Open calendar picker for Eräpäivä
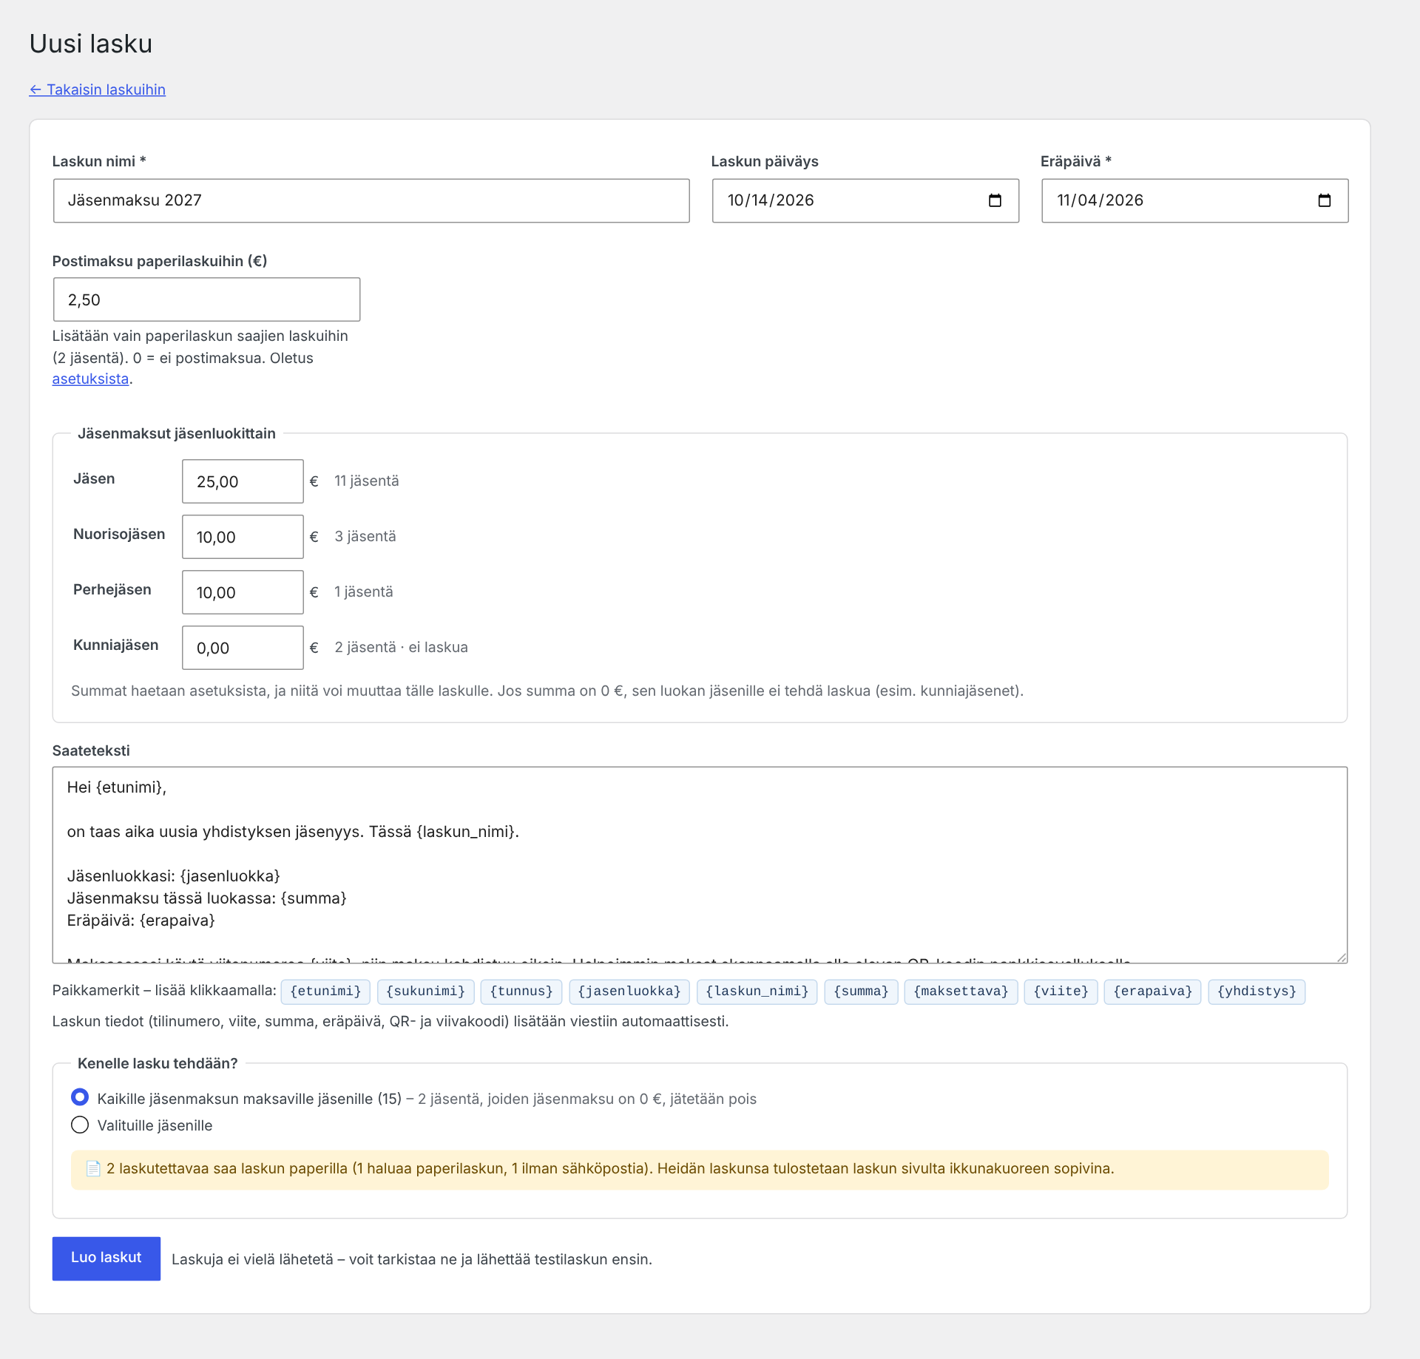Screen dimensions: 1420x1359 coord(1324,200)
